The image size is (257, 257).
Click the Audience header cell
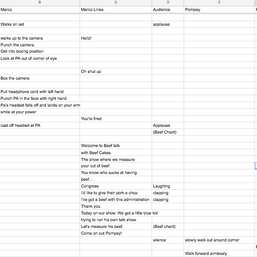point(168,10)
